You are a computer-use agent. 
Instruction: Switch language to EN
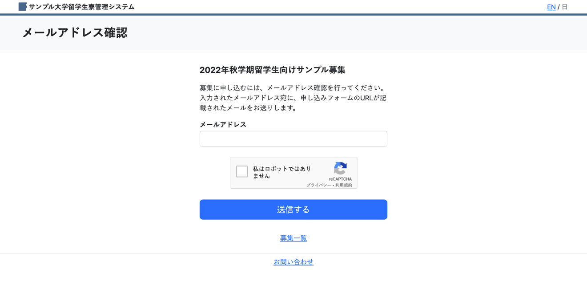pyautogui.click(x=551, y=7)
